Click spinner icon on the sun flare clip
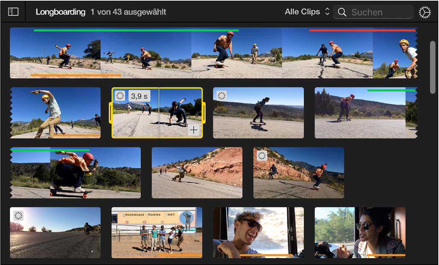Screen dimensions: 439x265 coord(18,216)
